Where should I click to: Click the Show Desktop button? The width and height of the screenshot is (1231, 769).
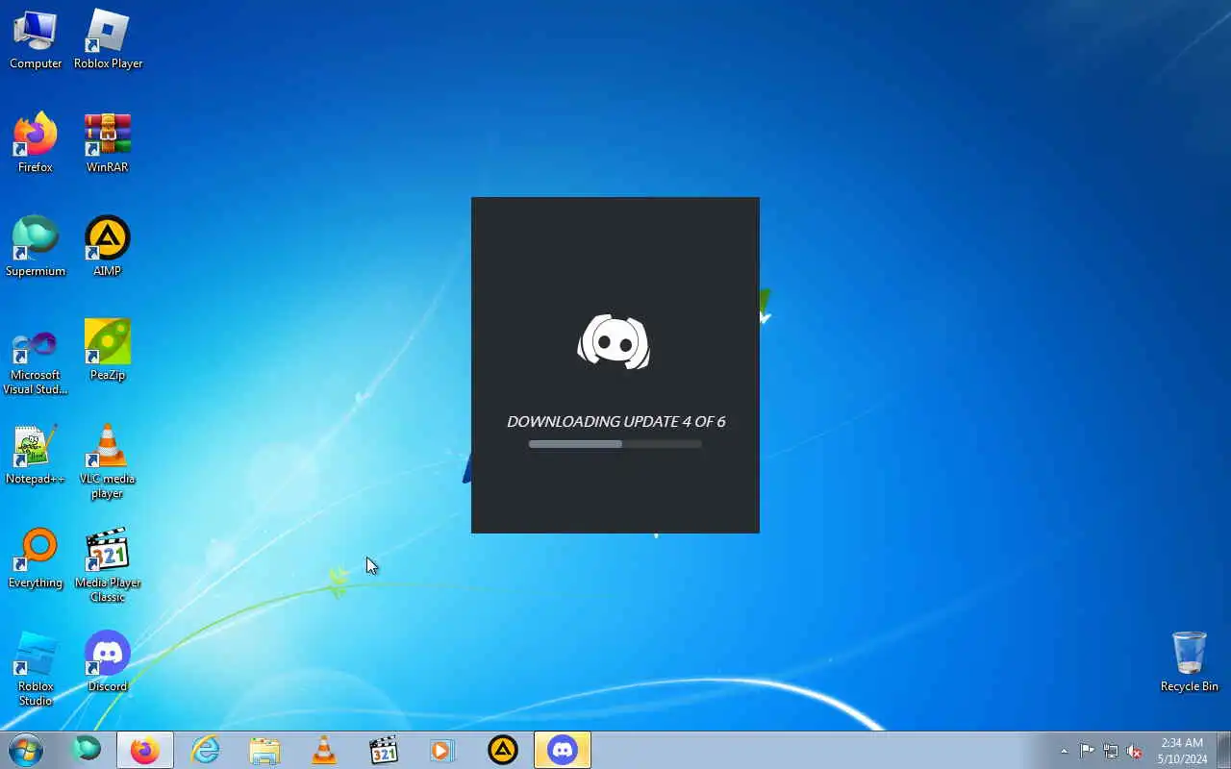(x=1223, y=750)
